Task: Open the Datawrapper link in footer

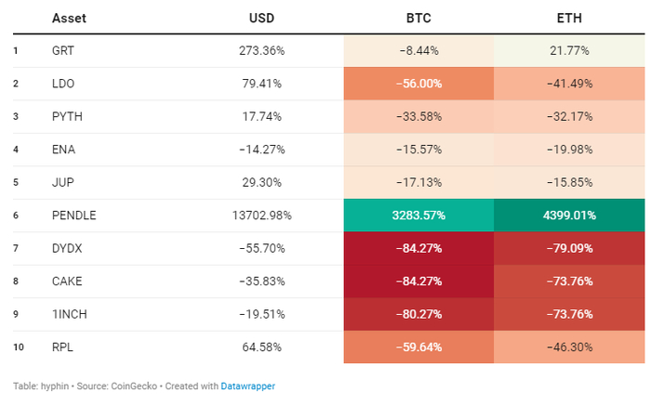Action: pyautogui.click(x=247, y=386)
